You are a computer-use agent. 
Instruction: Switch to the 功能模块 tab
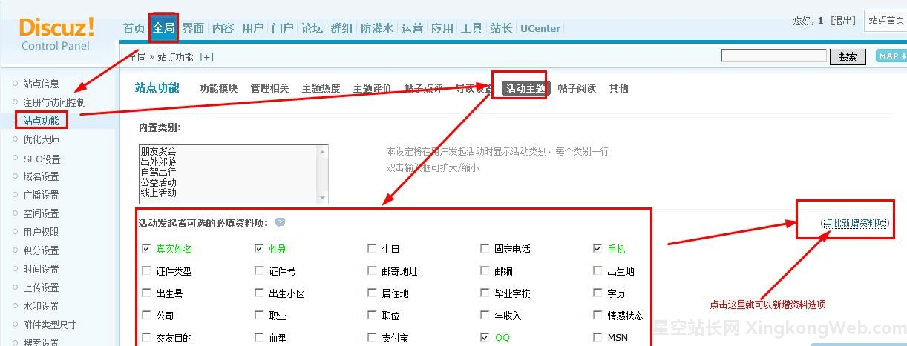click(x=218, y=88)
